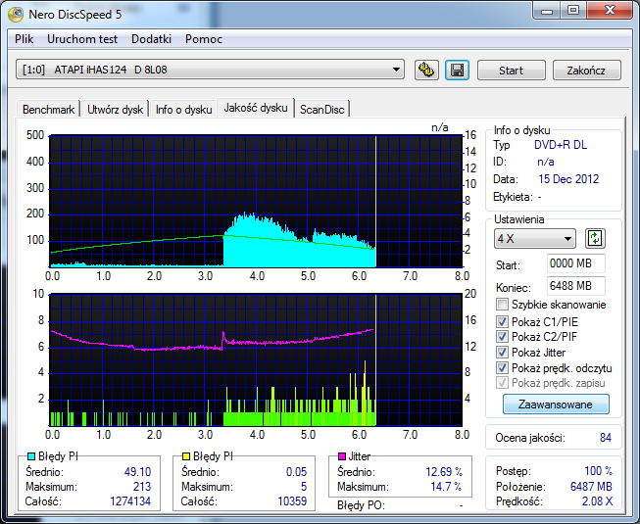Toggle Pokaż C1/PIE checkbox
Screen dimensions: 640x524
[502, 321]
